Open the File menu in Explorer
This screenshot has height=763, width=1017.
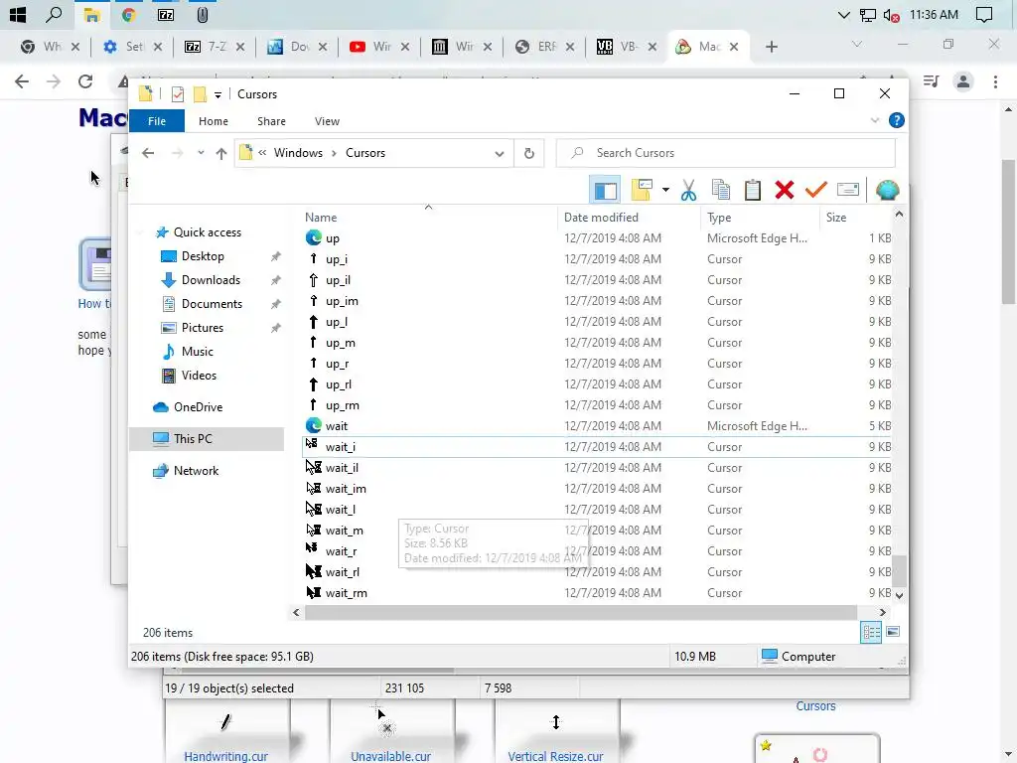[x=157, y=121]
